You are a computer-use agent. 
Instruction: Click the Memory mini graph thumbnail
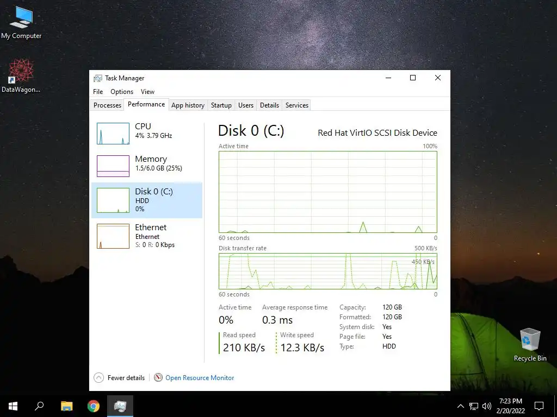[x=113, y=166]
